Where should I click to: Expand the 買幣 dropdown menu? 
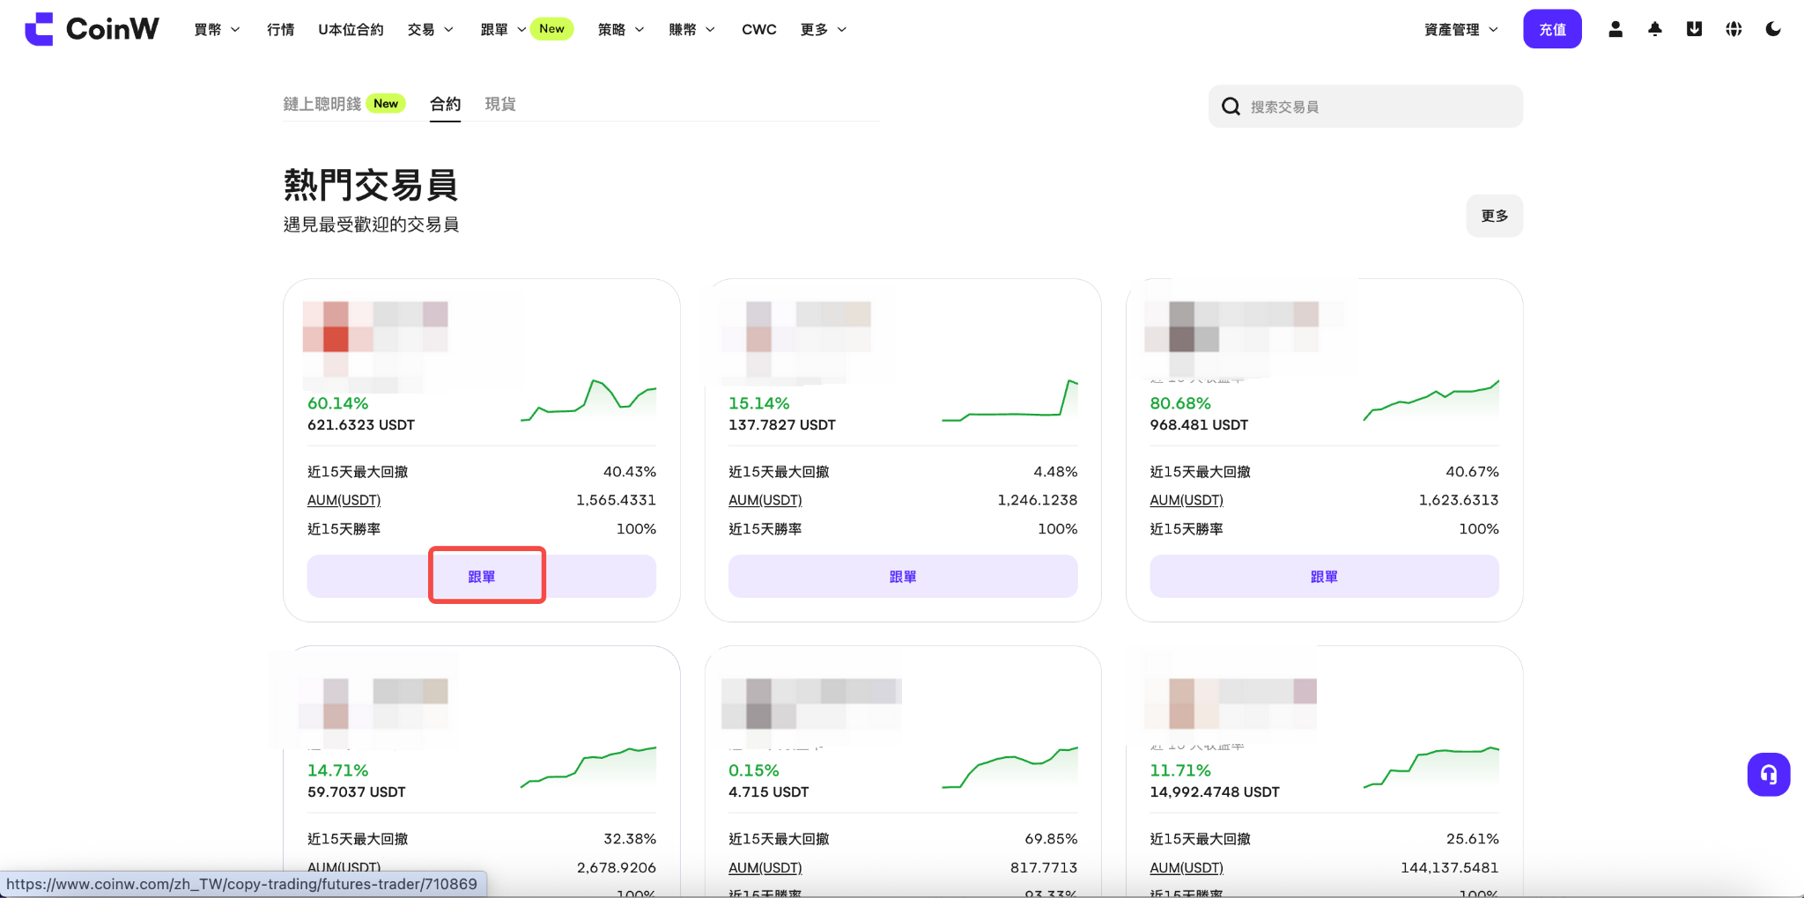coord(217,30)
